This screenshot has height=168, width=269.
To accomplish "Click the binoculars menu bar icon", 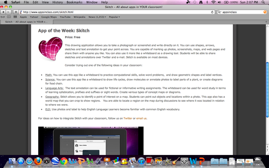I will (x=201, y=2).
